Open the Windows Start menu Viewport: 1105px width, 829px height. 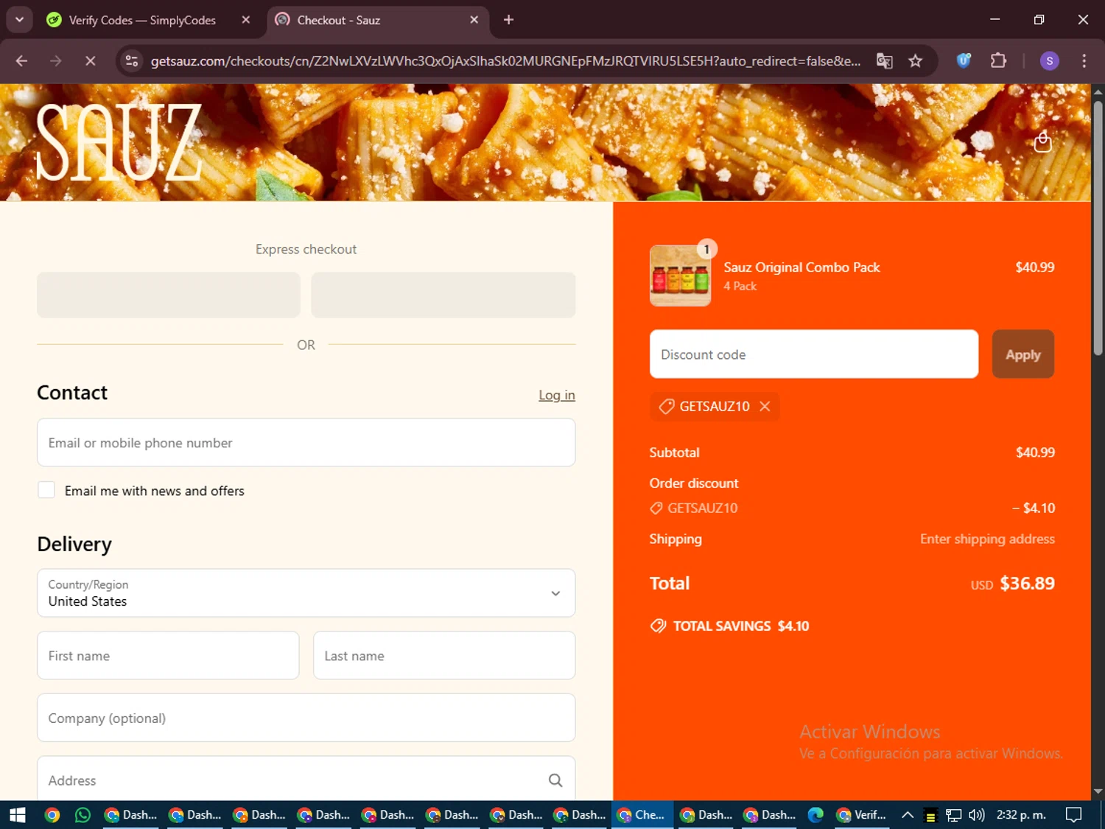[18, 815]
